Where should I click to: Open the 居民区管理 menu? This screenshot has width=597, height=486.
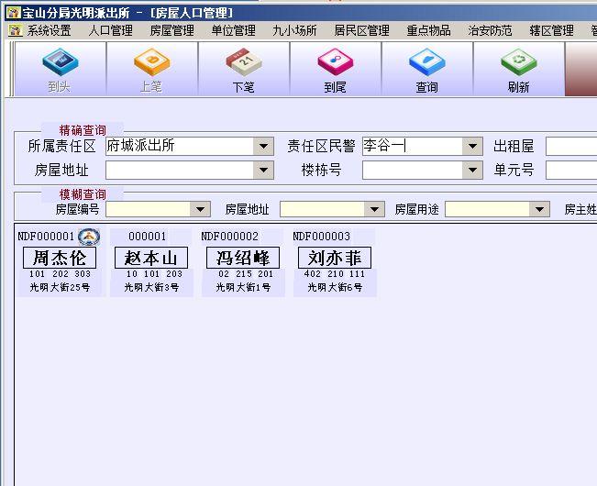[361, 30]
